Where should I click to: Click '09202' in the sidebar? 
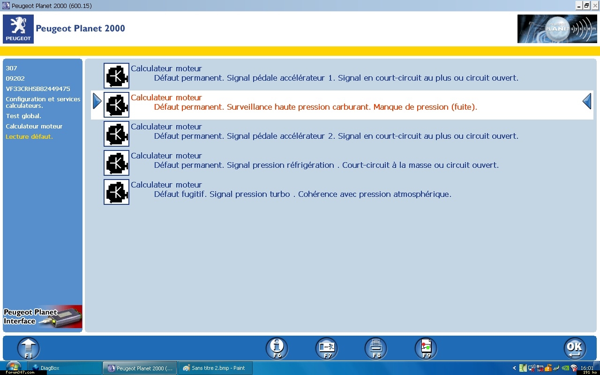point(15,78)
